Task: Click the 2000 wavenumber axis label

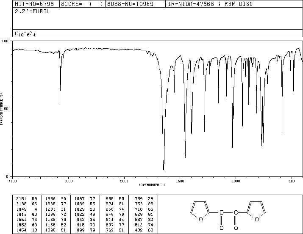Action: pyautogui.click(x=124, y=181)
